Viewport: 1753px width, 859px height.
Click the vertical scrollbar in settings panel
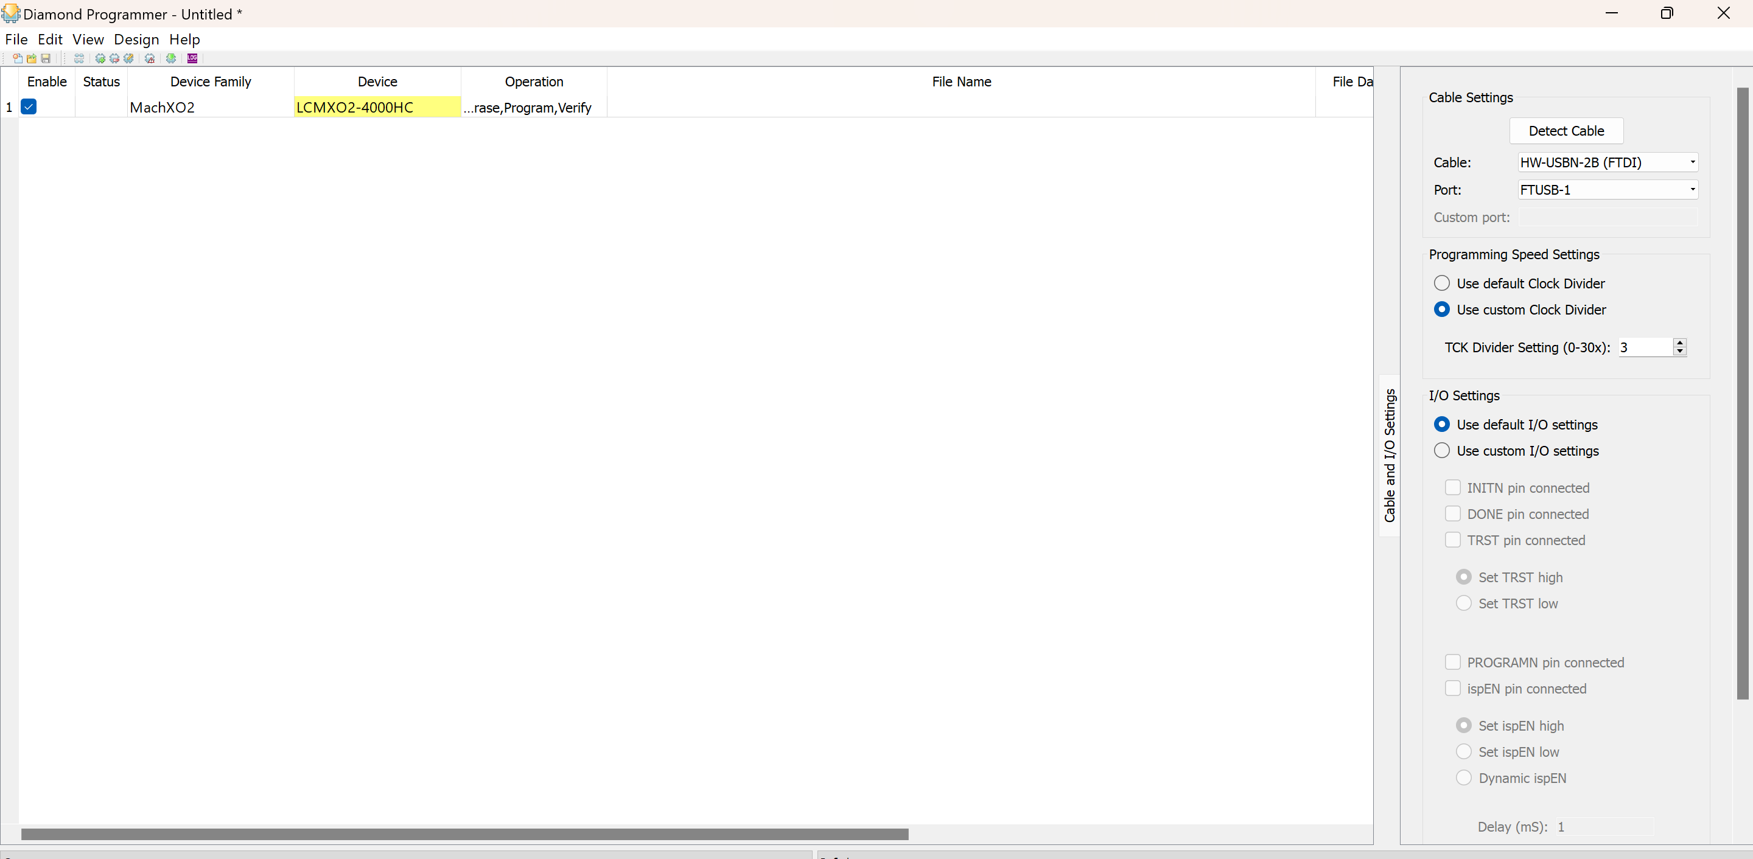(1742, 393)
